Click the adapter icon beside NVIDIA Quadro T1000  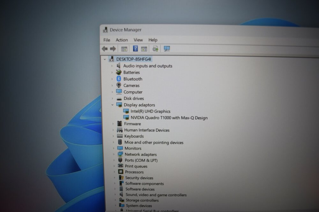[x=126, y=118]
